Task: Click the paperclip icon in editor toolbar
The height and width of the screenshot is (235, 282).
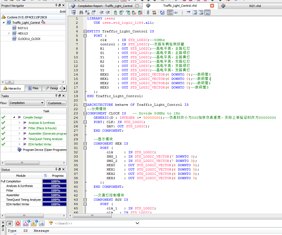Action: click(x=148, y=12)
